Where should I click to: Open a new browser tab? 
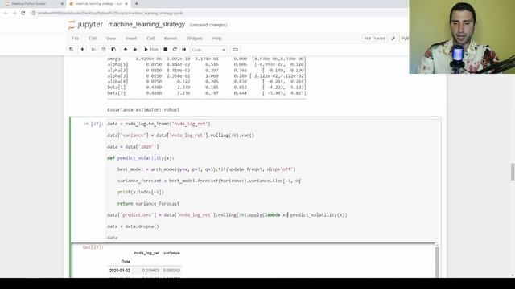tap(136, 3)
